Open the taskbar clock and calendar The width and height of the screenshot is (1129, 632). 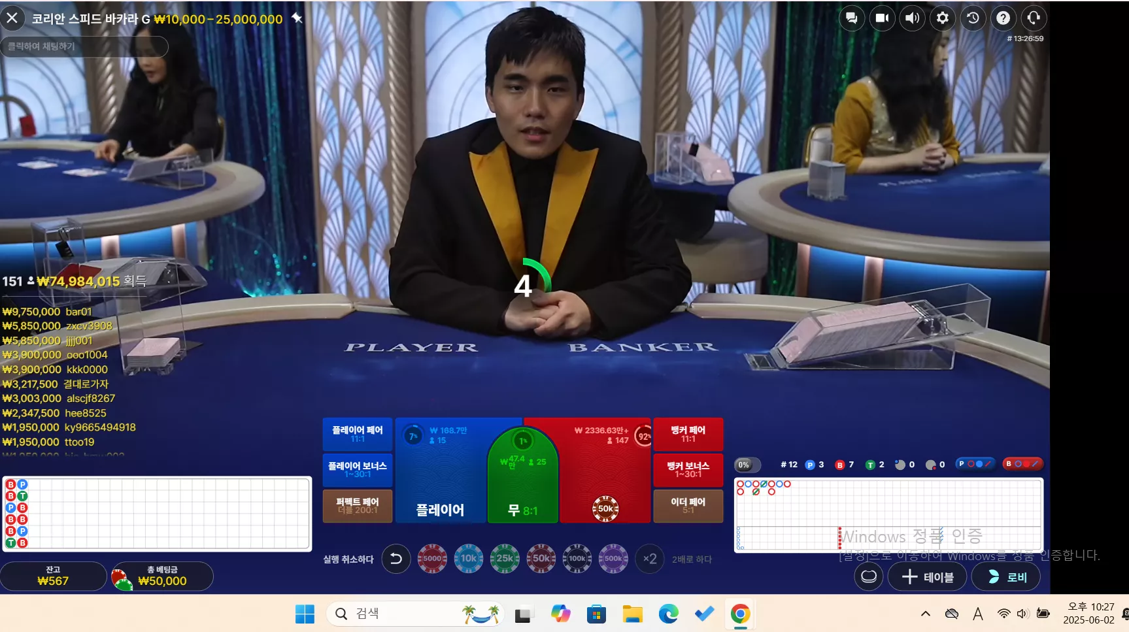coord(1089,614)
